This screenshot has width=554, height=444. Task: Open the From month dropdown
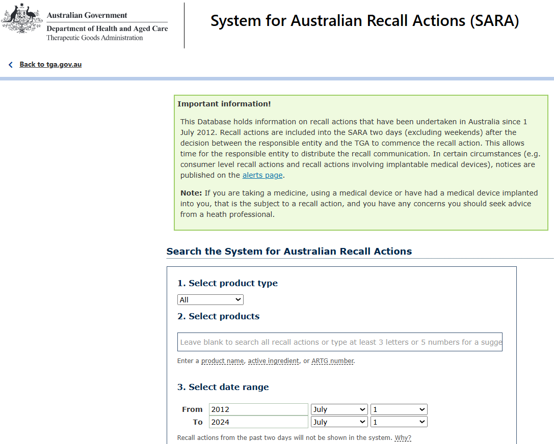[x=339, y=409]
